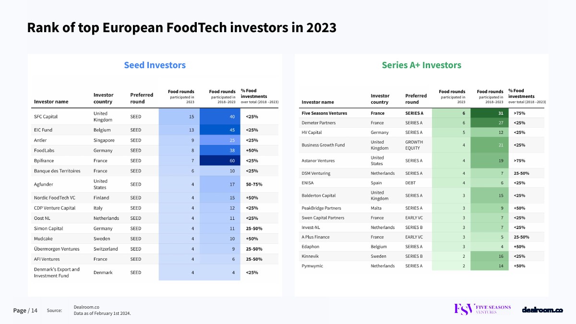Click the Bpifrance 60 rounds dark blue cell

(x=220, y=161)
